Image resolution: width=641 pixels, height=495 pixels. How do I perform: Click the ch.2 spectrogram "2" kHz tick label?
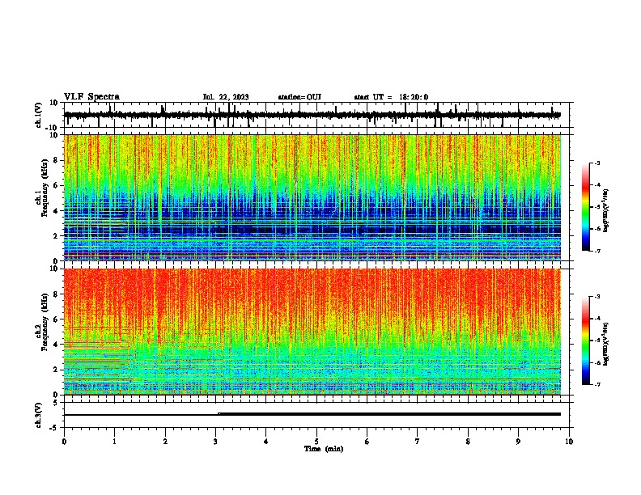56,370
